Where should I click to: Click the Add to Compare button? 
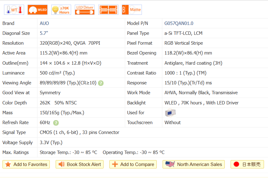pyautogui.click(x=133, y=164)
